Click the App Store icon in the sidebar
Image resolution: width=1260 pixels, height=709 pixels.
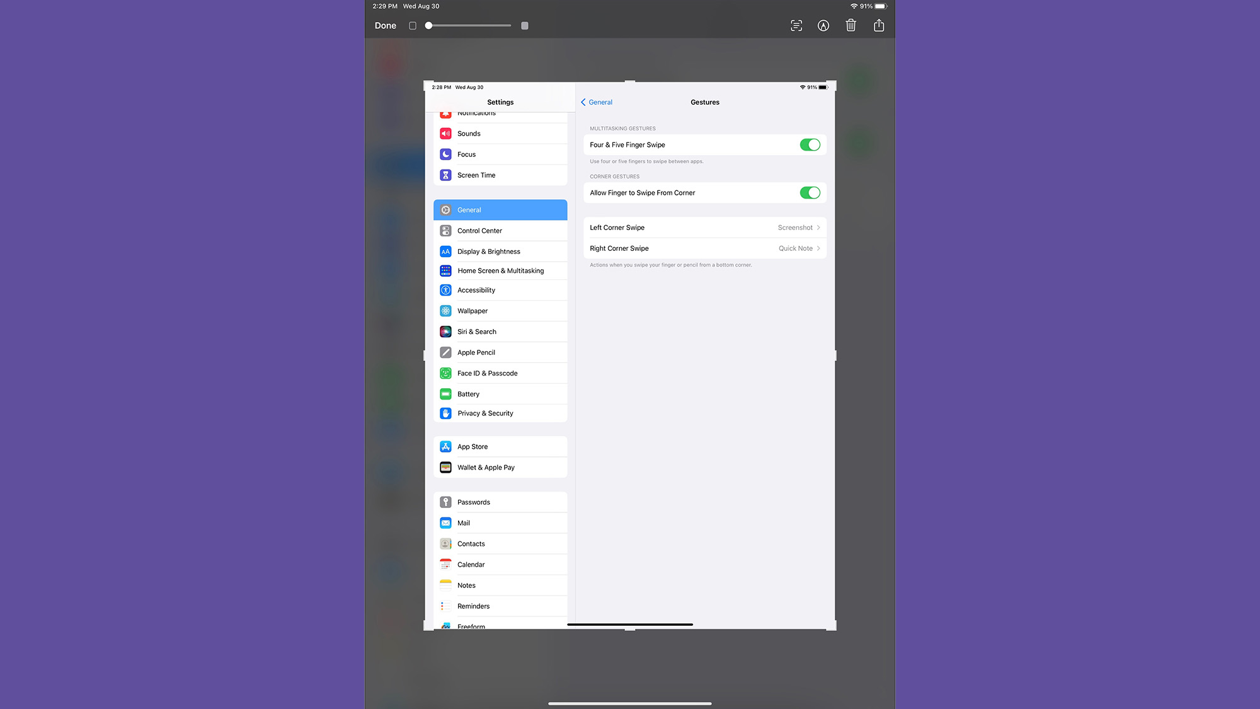pyautogui.click(x=445, y=447)
